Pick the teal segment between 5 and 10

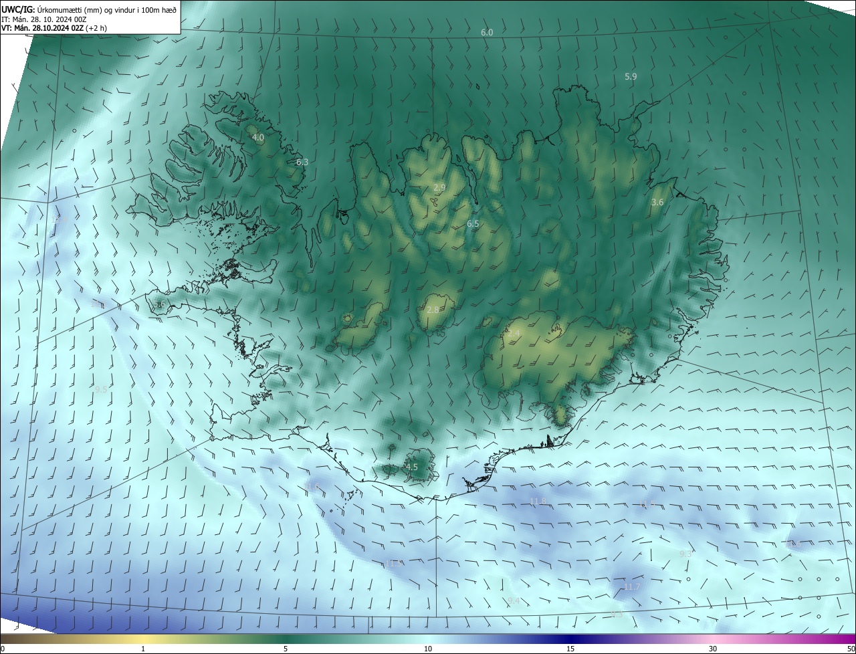pos(356,639)
